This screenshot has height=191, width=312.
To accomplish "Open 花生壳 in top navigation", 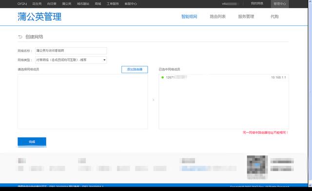I will tap(37, 4).
